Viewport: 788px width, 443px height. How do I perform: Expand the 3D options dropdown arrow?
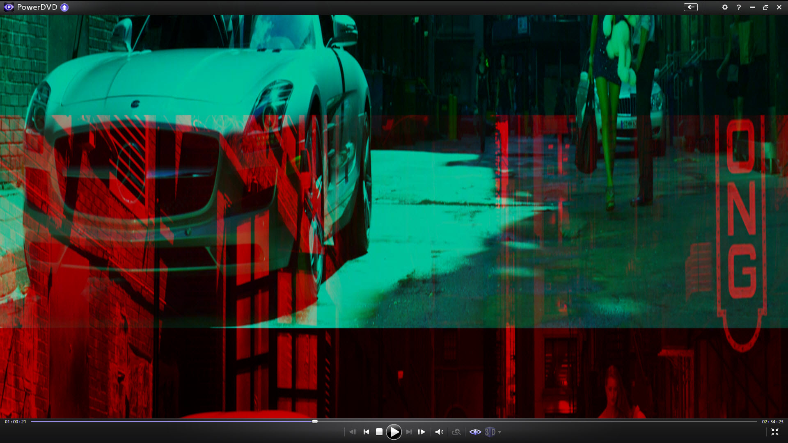coord(499,432)
